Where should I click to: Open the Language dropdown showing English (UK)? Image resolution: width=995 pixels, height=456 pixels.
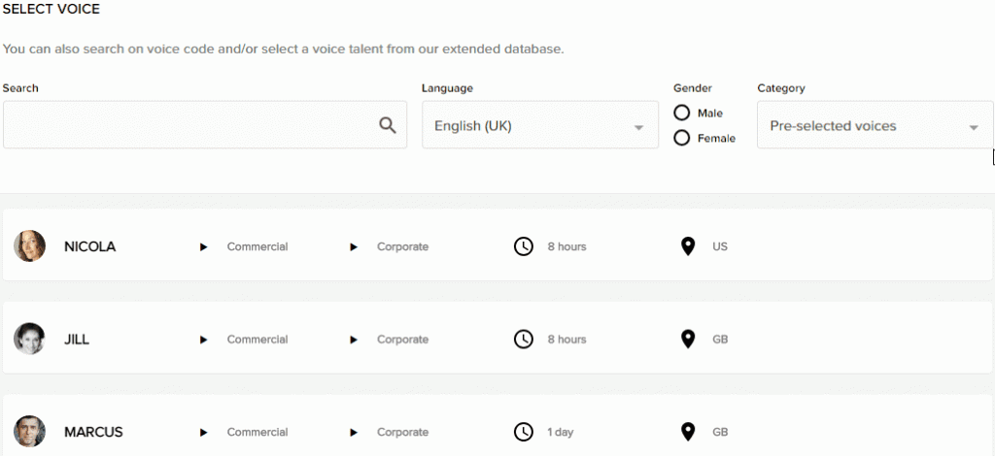pyautogui.click(x=540, y=125)
